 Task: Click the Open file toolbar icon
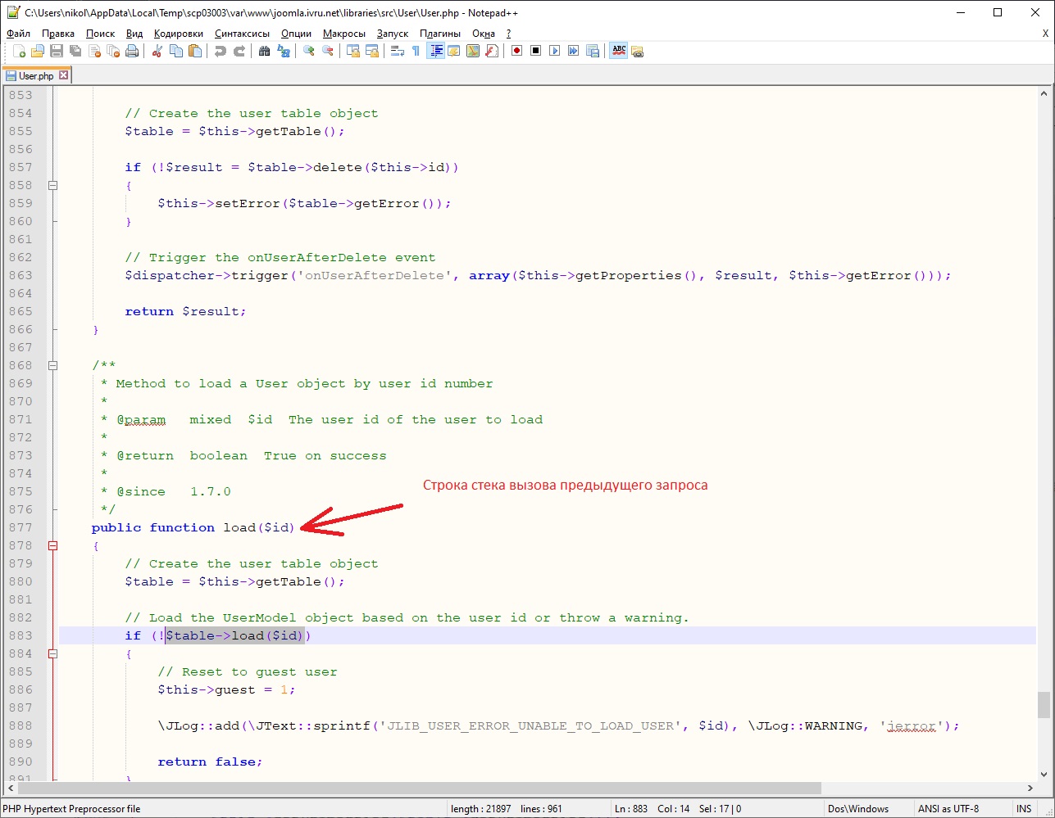[38, 51]
